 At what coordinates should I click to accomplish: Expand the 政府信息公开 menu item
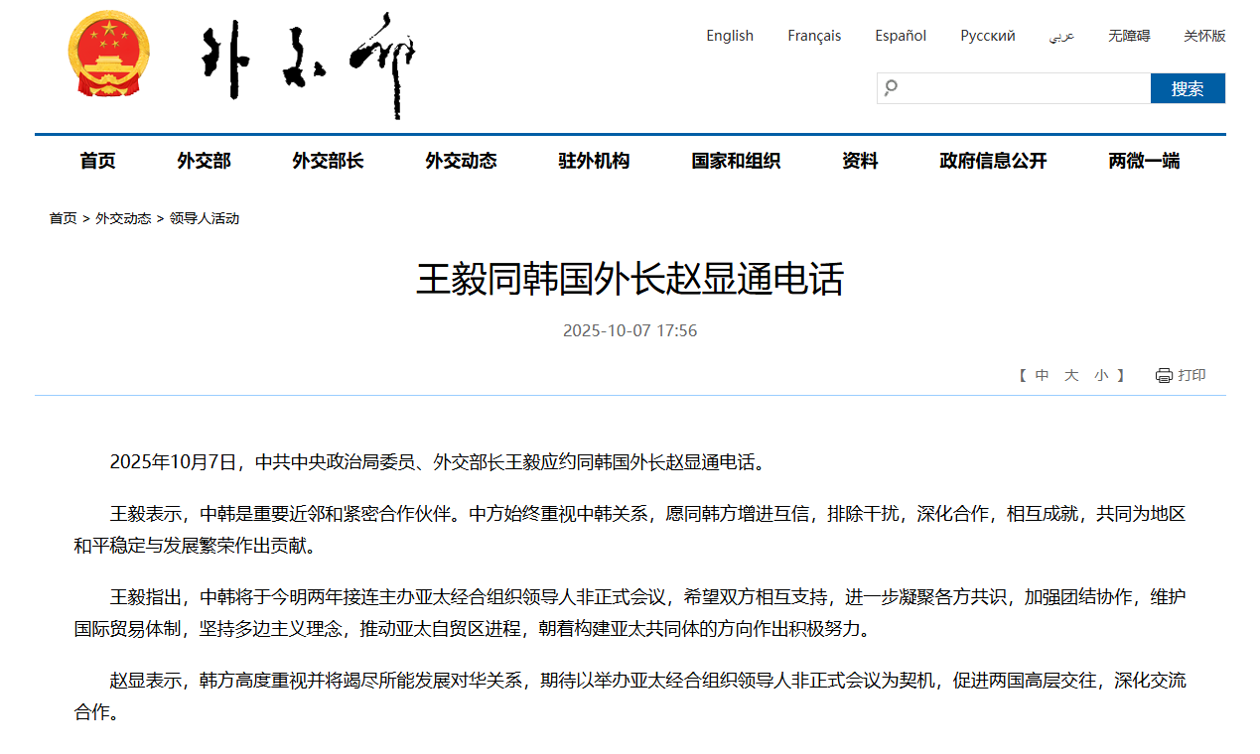(x=993, y=161)
